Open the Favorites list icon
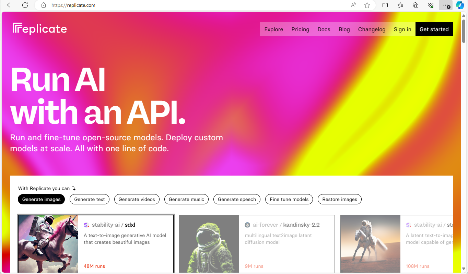 click(400, 5)
